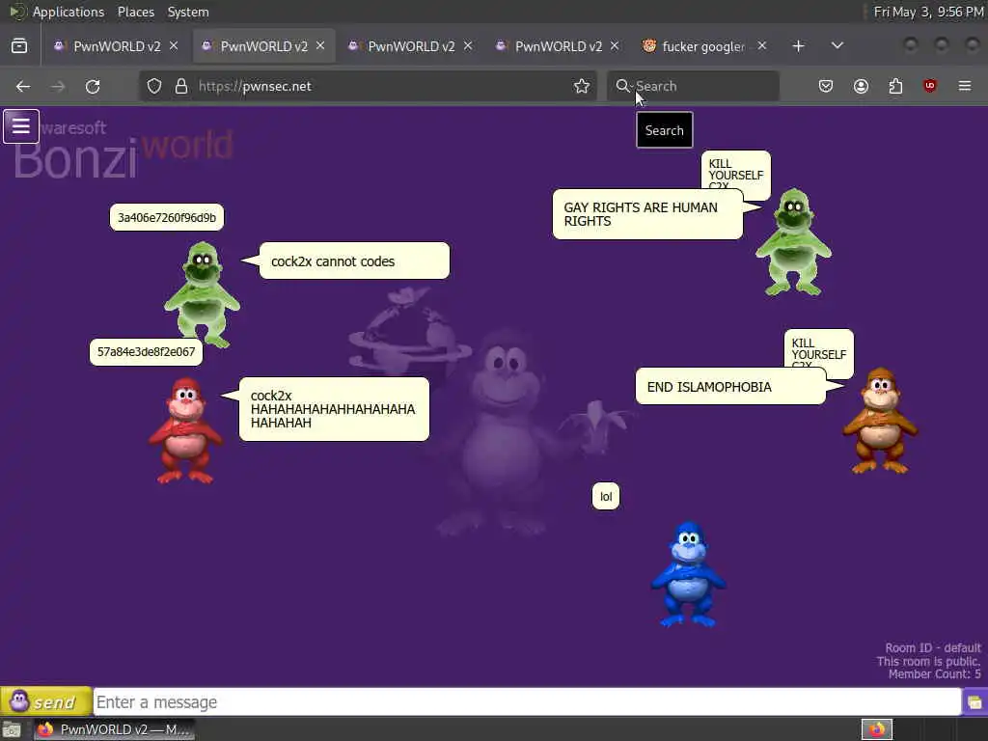Close the first PwnWORLD v2 tab
This screenshot has width=988, height=741.
point(174,46)
